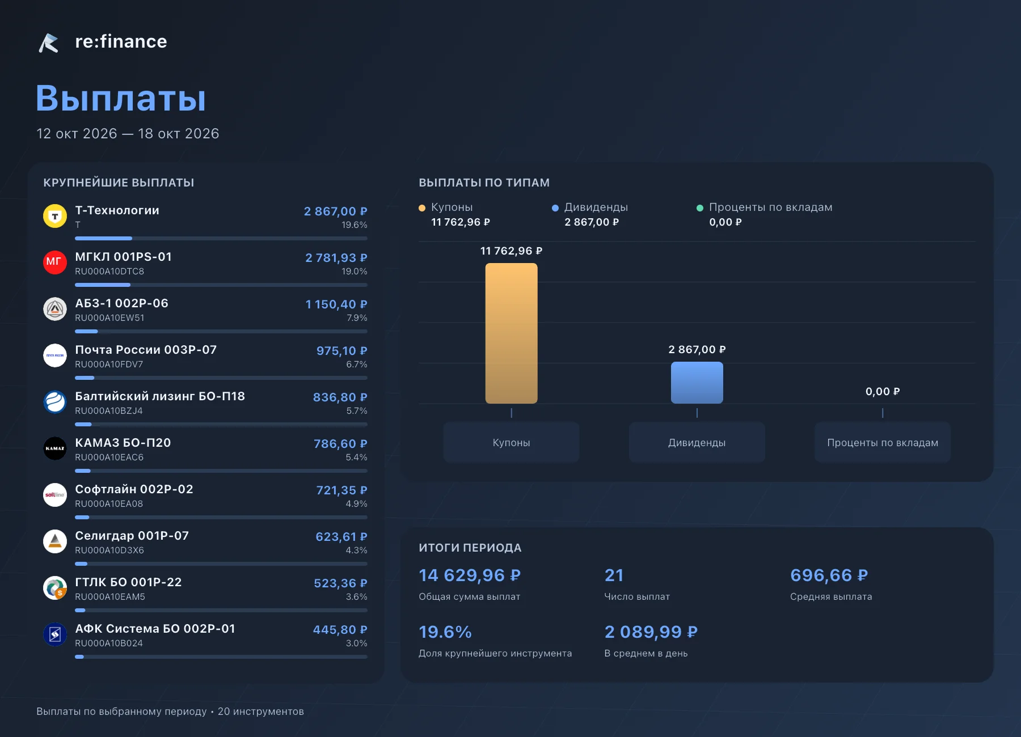Click the АБЗ-1 002P-06 logo icon

(55, 309)
